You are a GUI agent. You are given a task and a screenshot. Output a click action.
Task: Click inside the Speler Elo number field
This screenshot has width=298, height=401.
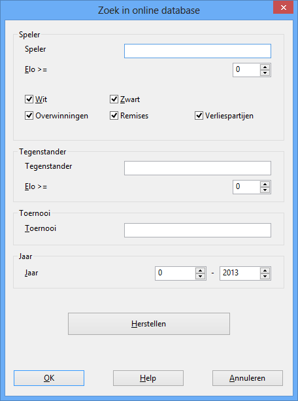[246, 70]
